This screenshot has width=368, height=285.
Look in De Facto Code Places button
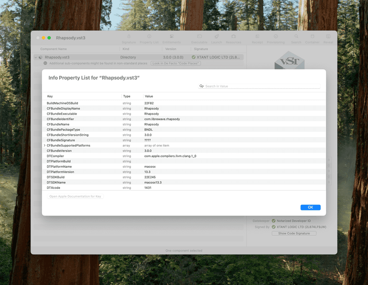[x=176, y=63]
